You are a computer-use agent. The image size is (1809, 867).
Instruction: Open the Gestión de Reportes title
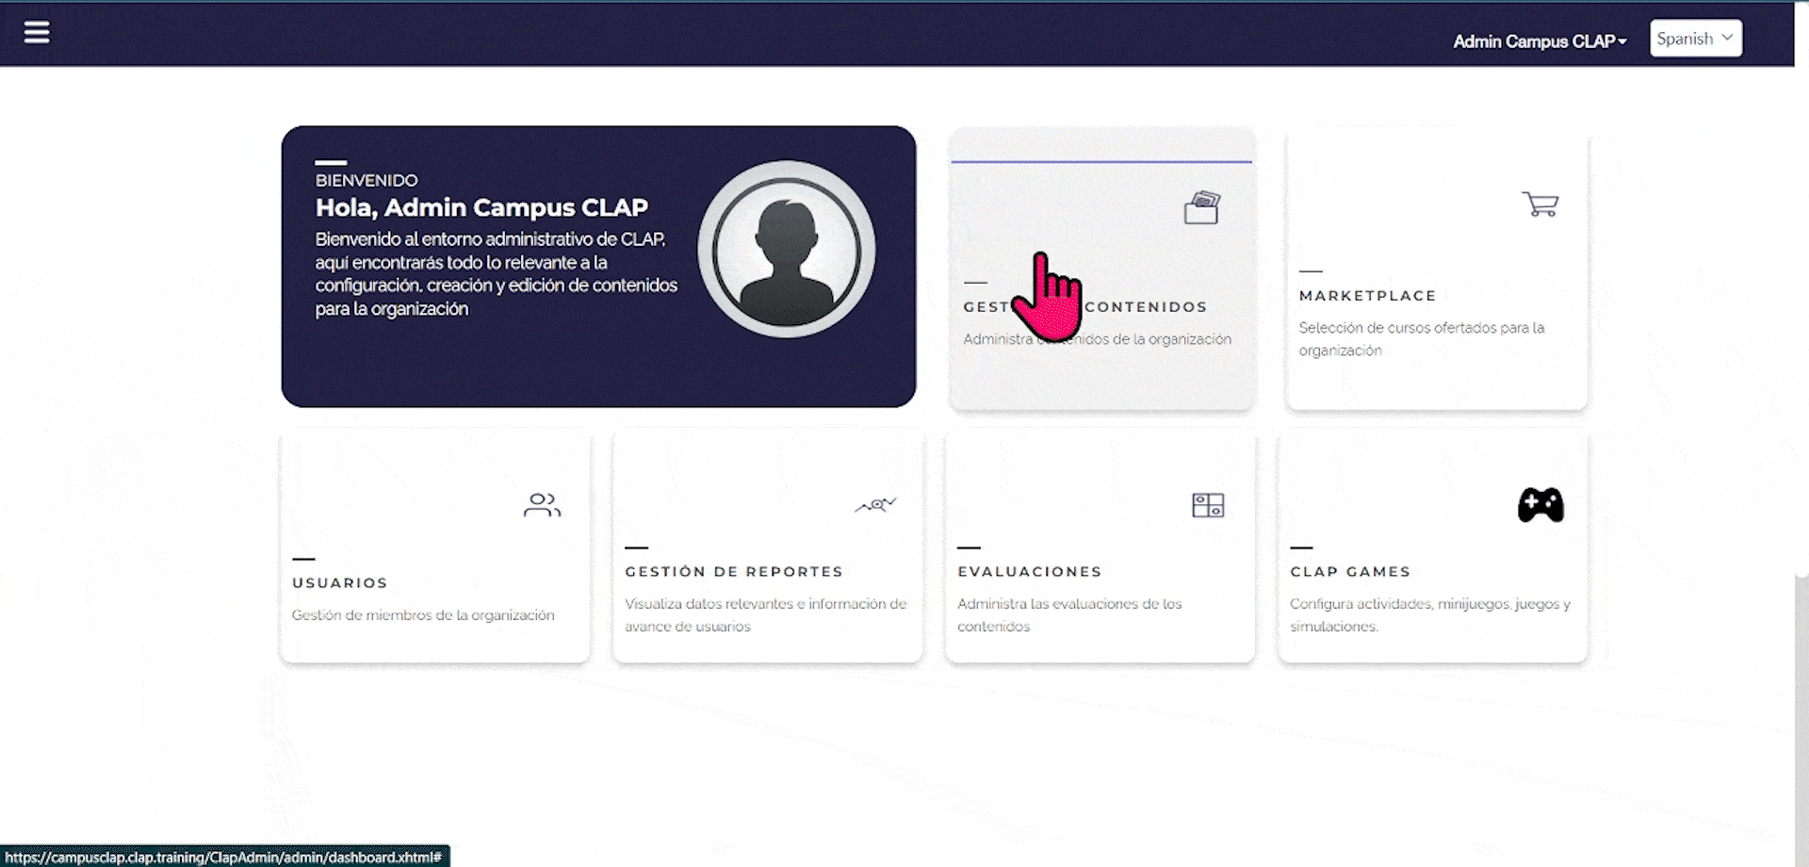pos(734,572)
